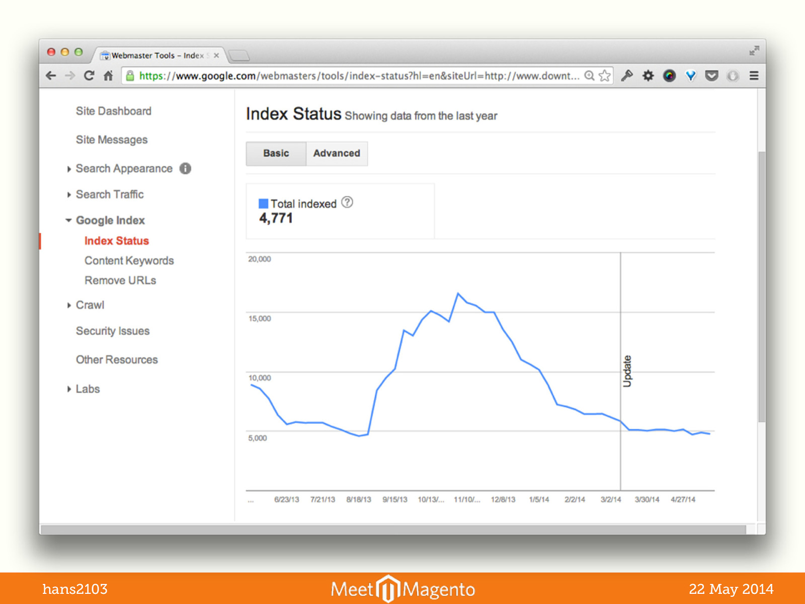The image size is (805, 604).
Task: Click the blue Y extension icon
Action: [690, 76]
